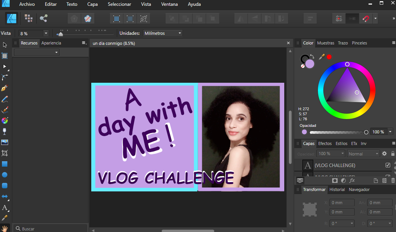Image resolution: width=396 pixels, height=232 pixels.
Task: Select the Artboard tool
Action: [x=5, y=56]
